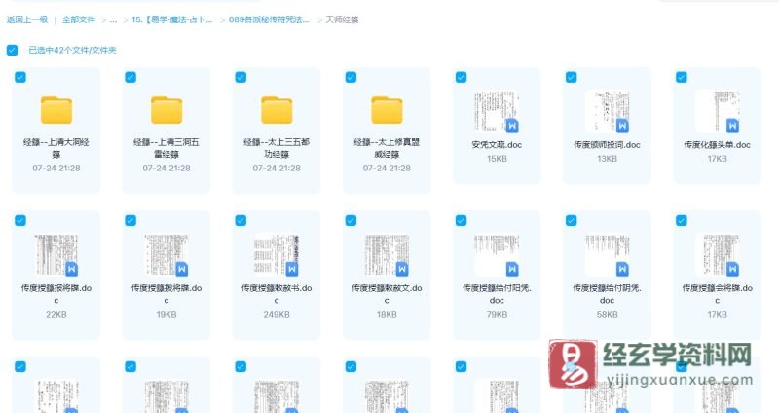Open the 经箓--太上修真盟威经箓 folder icon
This screenshot has height=413, width=779.
tap(386, 108)
